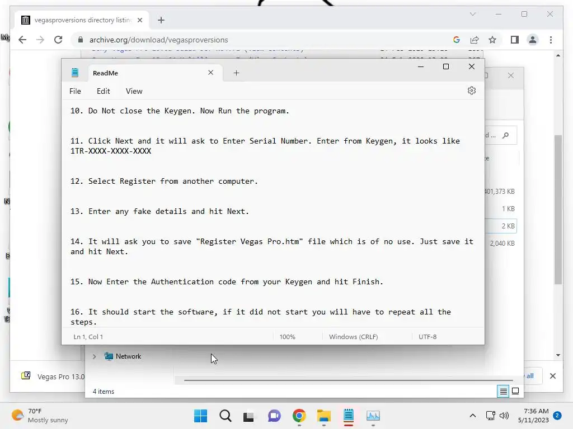573x429 pixels.
Task: Switch Explorer to details view
Action: 503,391
